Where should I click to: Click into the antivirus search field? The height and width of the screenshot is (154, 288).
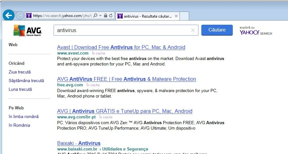[x=126, y=30]
